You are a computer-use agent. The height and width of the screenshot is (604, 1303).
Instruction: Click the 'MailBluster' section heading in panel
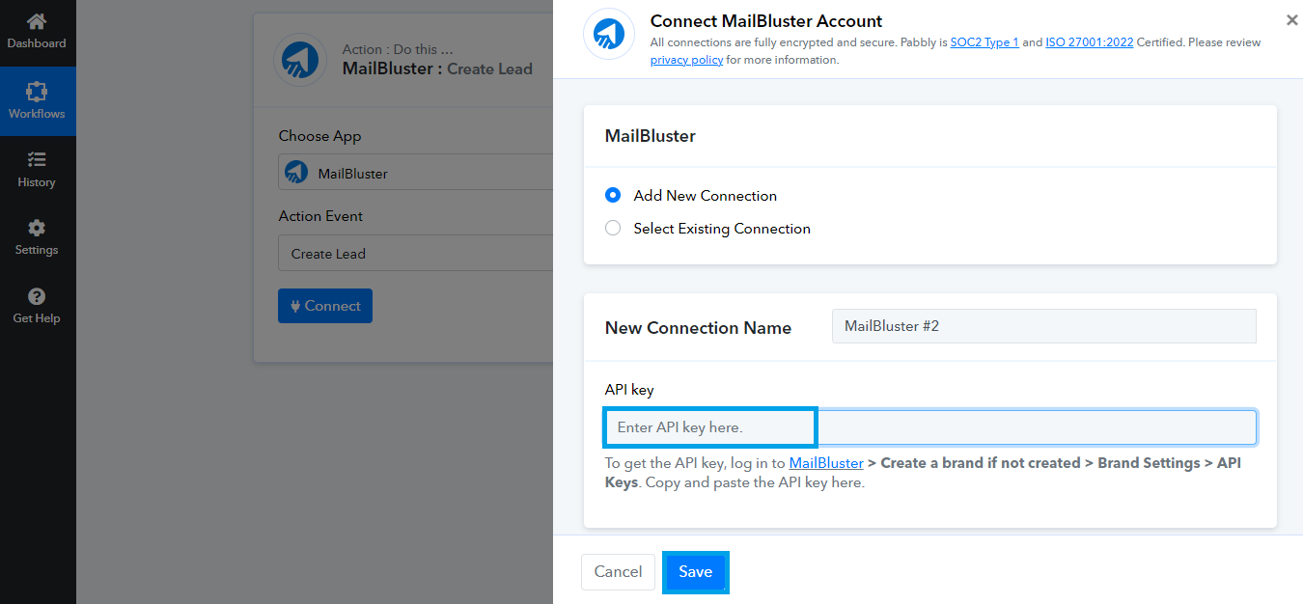pos(651,136)
